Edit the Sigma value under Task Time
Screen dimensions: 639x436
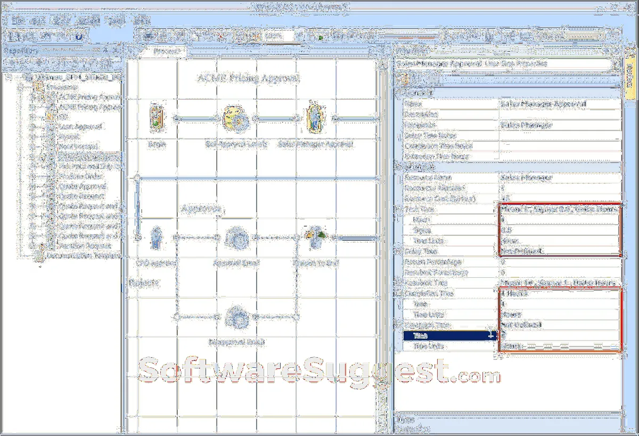tap(560, 231)
